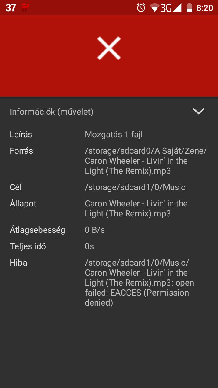Tap the Teljes idő 0s value
Screen dimensions: 218x388
click(x=89, y=246)
